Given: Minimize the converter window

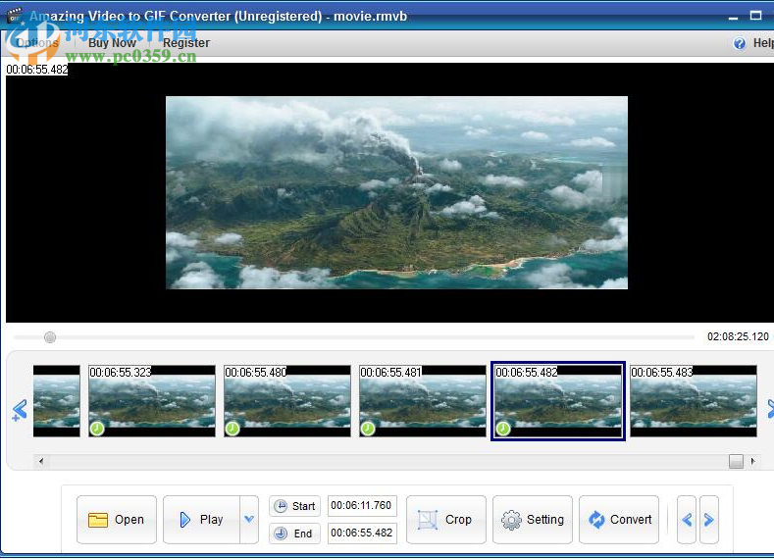Looking at the screenshot, I should [x=733, y=17].
